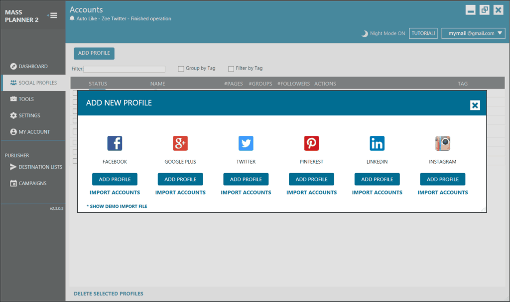This screenshot has width=510, height=302.
Task: Click the Pinterest logo icon
Action: tap(311, 143)
